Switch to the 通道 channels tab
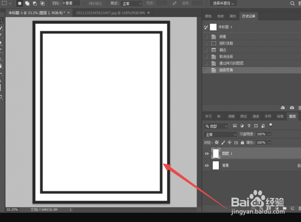 (x=256, y=117)
